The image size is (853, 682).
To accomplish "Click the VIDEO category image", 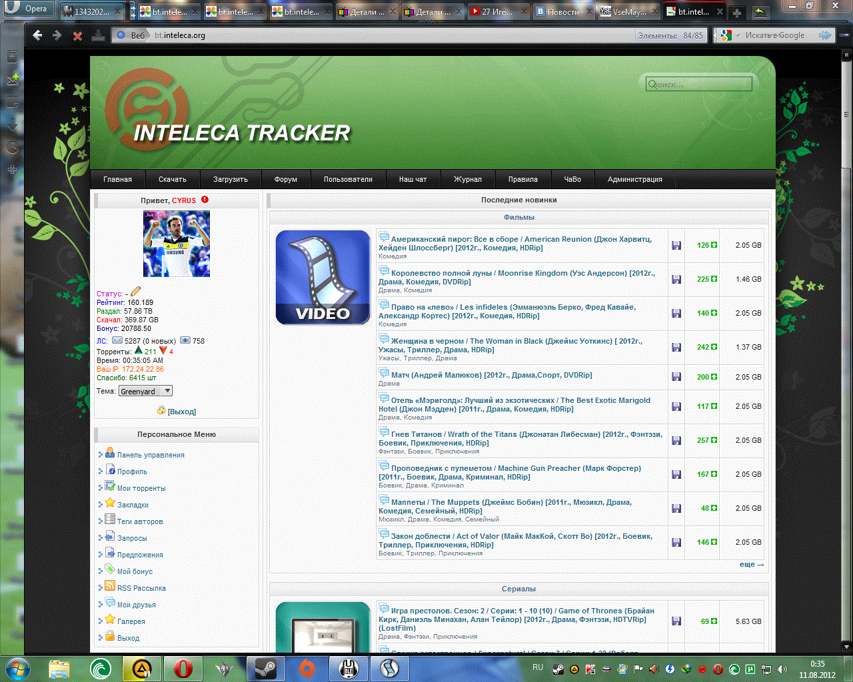I will (323, 277).
